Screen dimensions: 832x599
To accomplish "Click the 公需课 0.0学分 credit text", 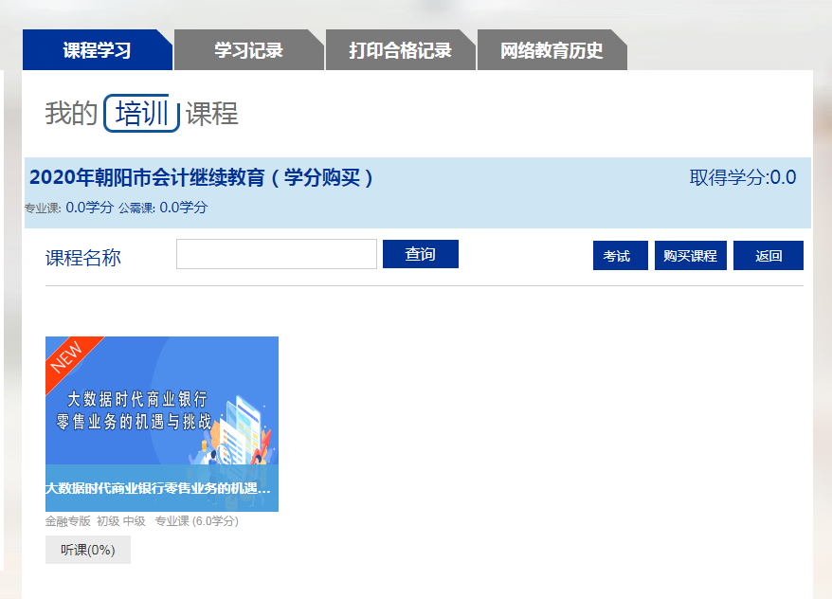I will (162, 208).
